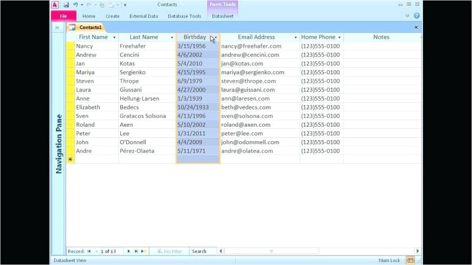Customize the Quick Access Toolbar dropdown
The width and height of the screenshot is (472, 265).
pos(125,5)
